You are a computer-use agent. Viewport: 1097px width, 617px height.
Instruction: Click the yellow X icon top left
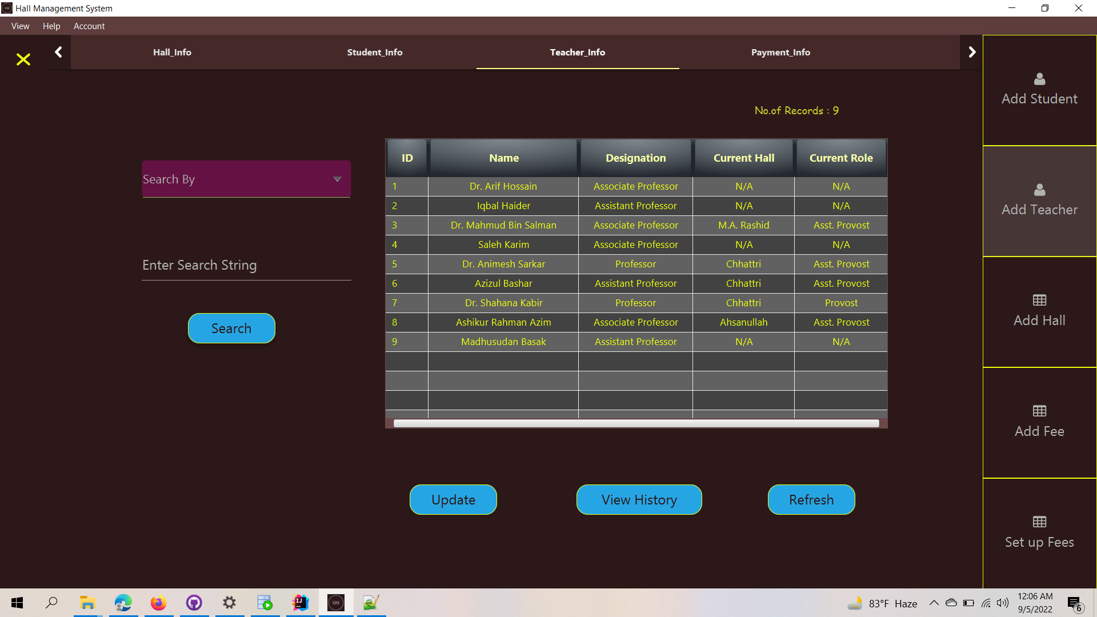pyautogui.click(x=23, y=59)
